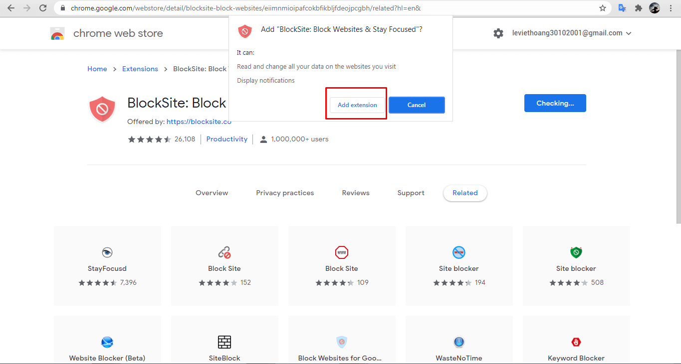Click the Site blocker blue globe icon
Screen dimensions: 681x364
459,252
